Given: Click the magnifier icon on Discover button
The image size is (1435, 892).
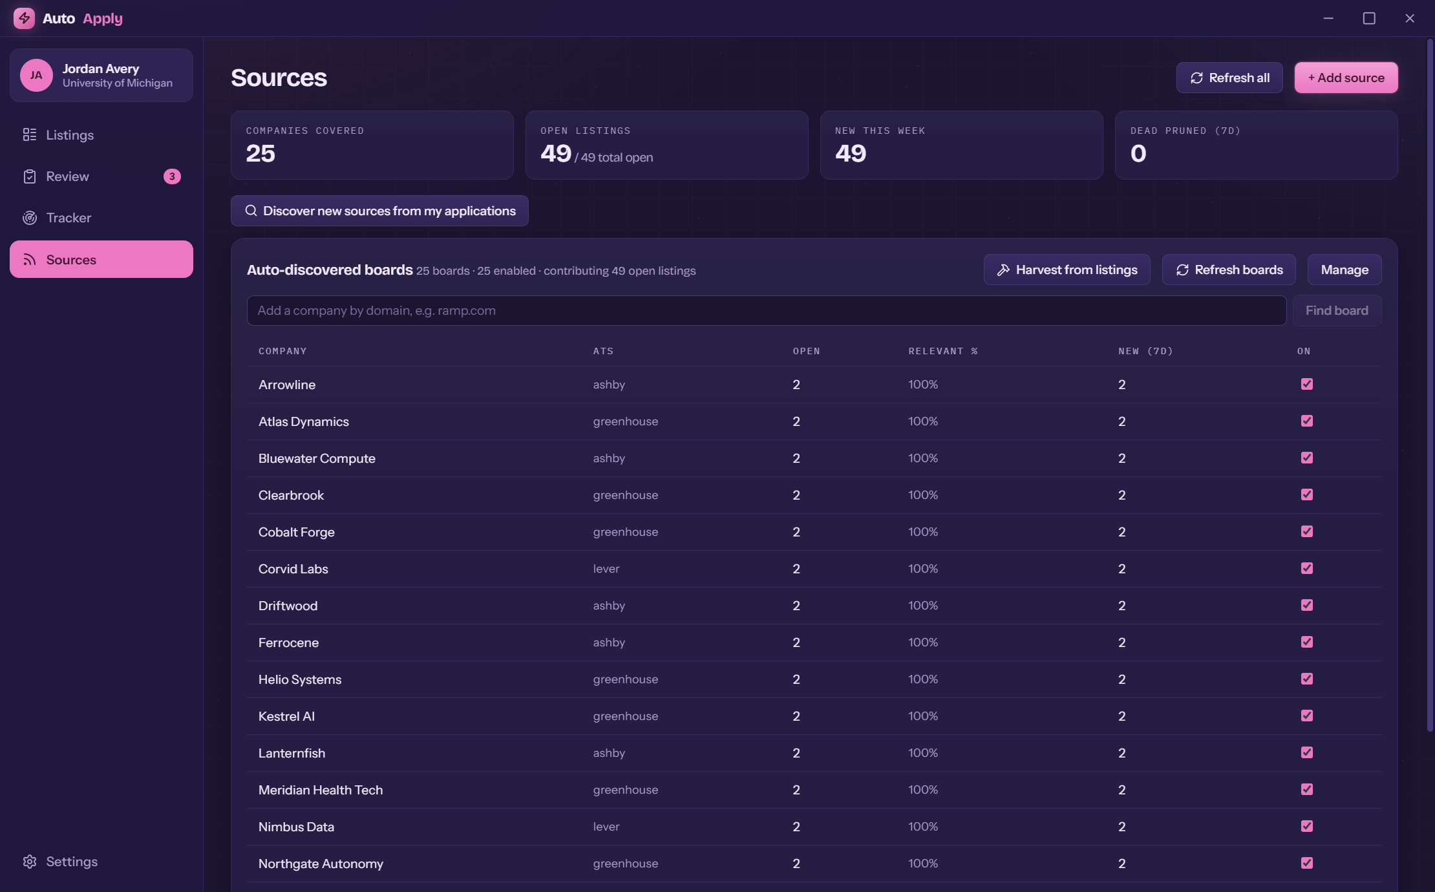Looking at the screenshot, I should 251,211.
